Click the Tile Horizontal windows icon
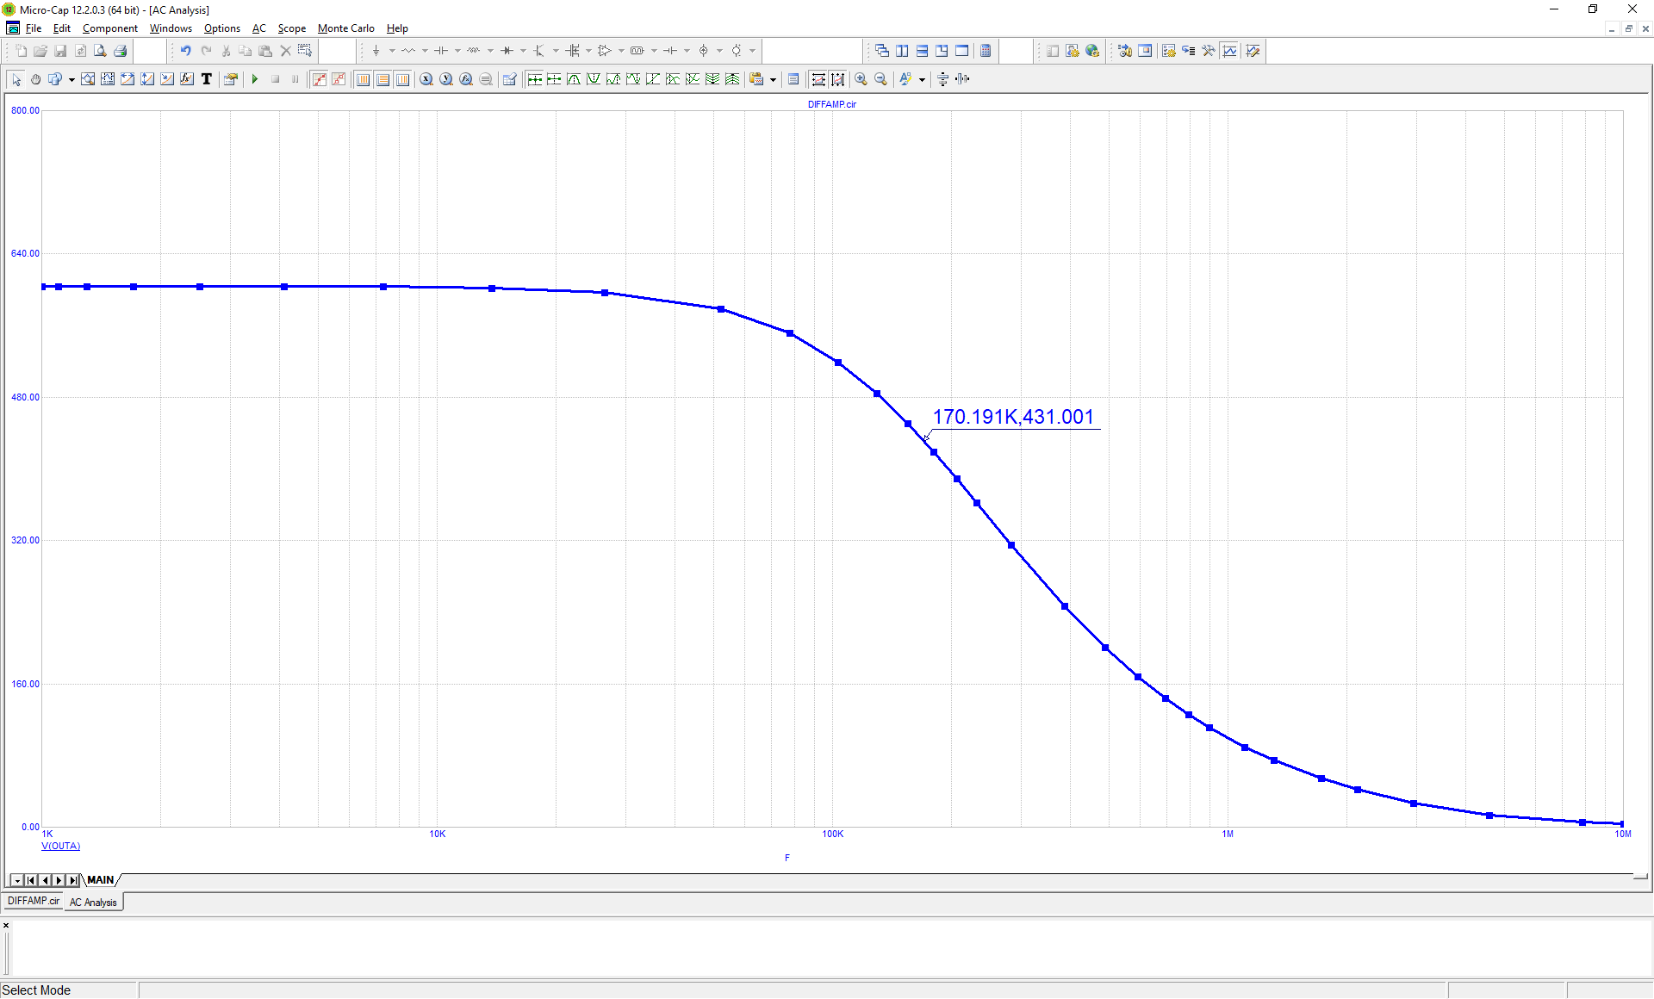The height and width of the screenshot is (999, 1654). coord(922,51)
